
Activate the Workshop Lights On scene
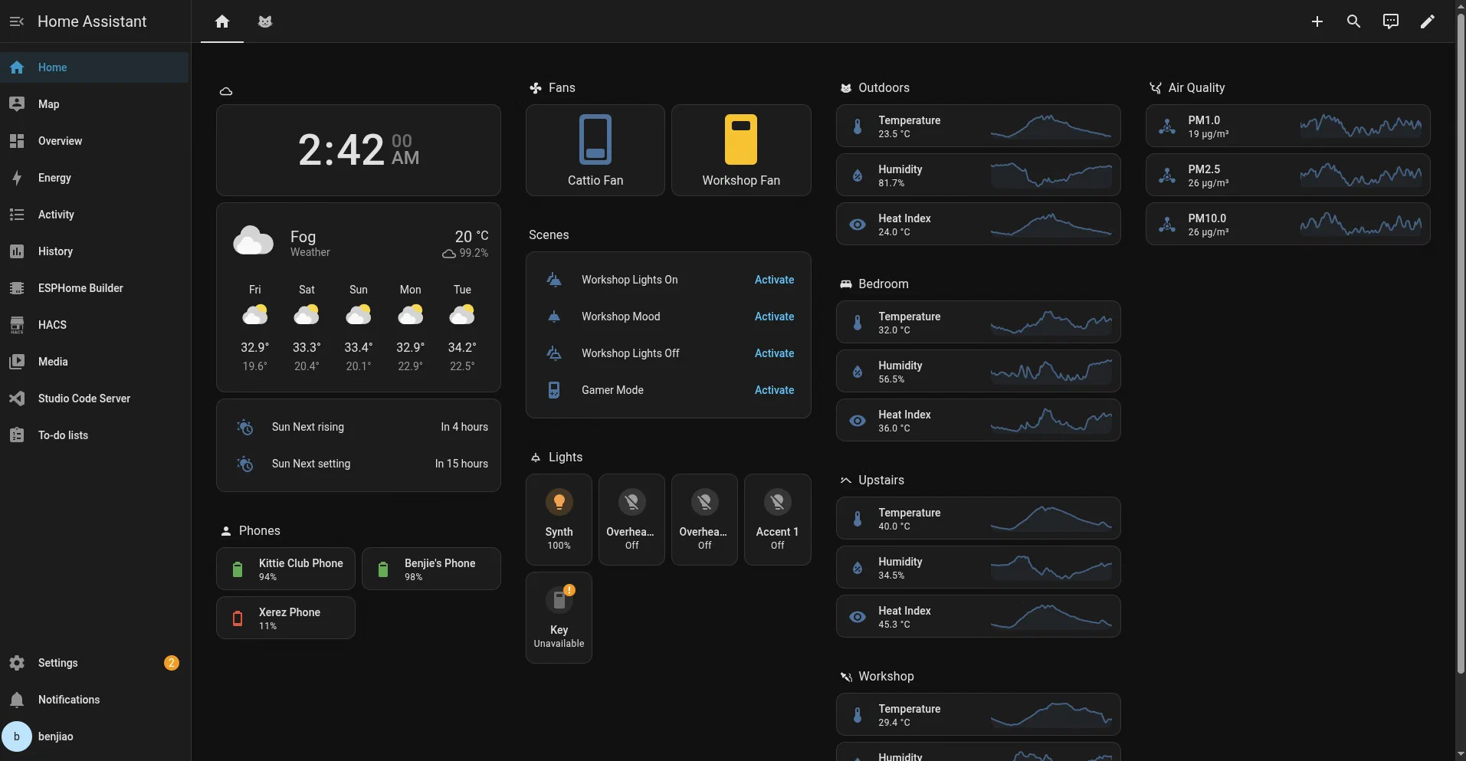[773, 280]
